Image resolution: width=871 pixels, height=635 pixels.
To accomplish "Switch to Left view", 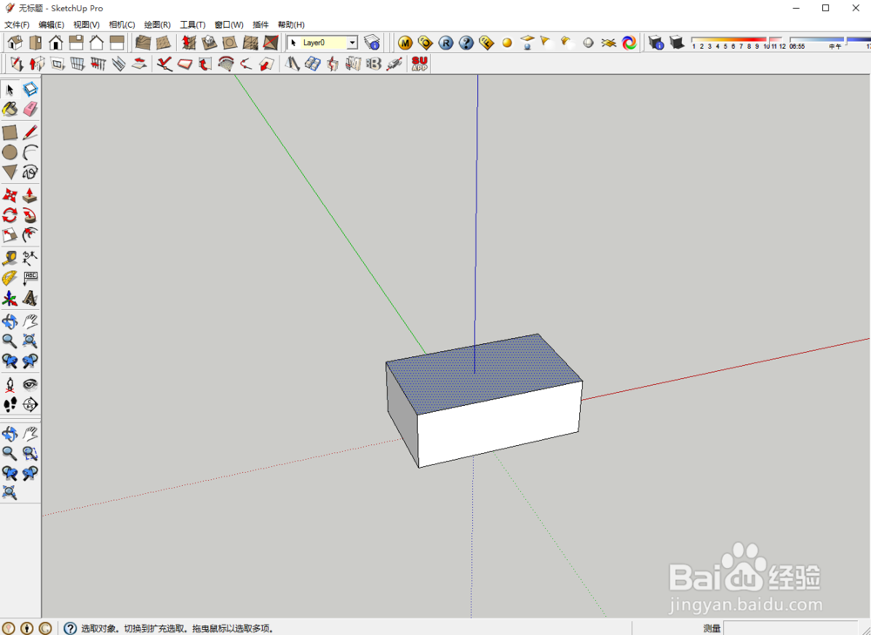I will [x=117, y=43].
